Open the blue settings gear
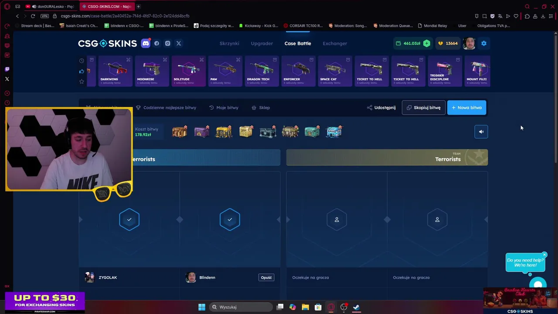The height and width of the screenshot is (314, 558). [483, 43]
